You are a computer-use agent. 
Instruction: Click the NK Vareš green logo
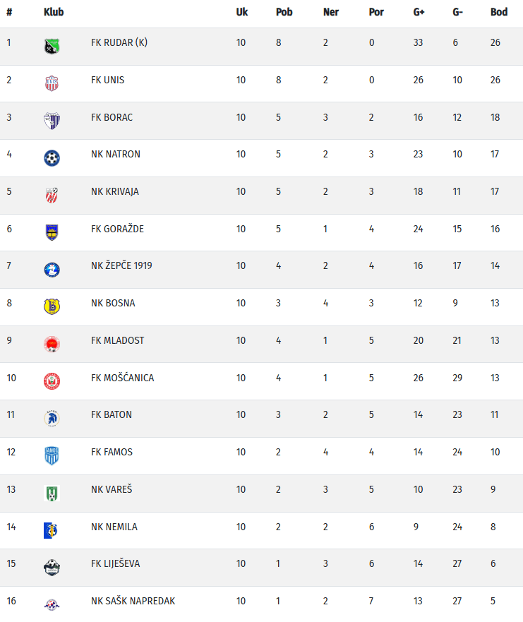point(52,493)
